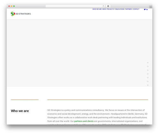This screenshot has width=159, height=134.
Task: Select the third section navigation dot
Action: pyautogui.click(x=148, y=70)
